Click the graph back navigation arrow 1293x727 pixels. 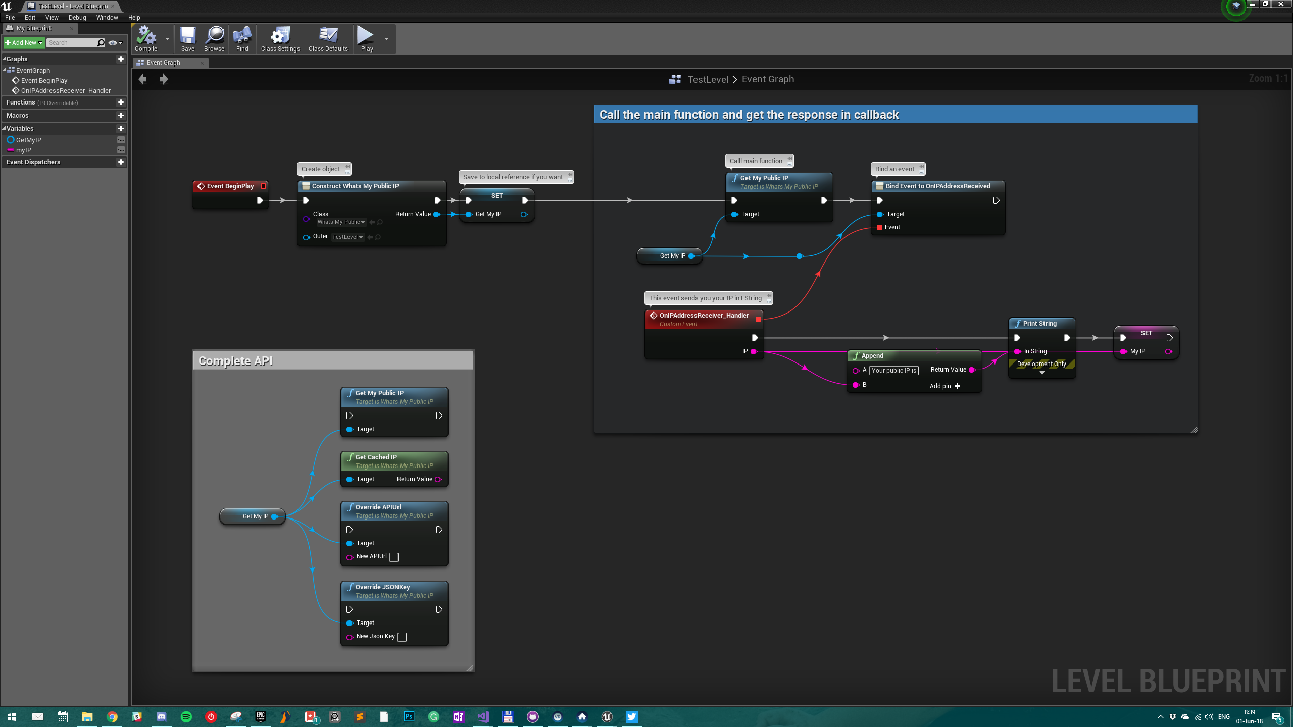click(x=143, y=79)
